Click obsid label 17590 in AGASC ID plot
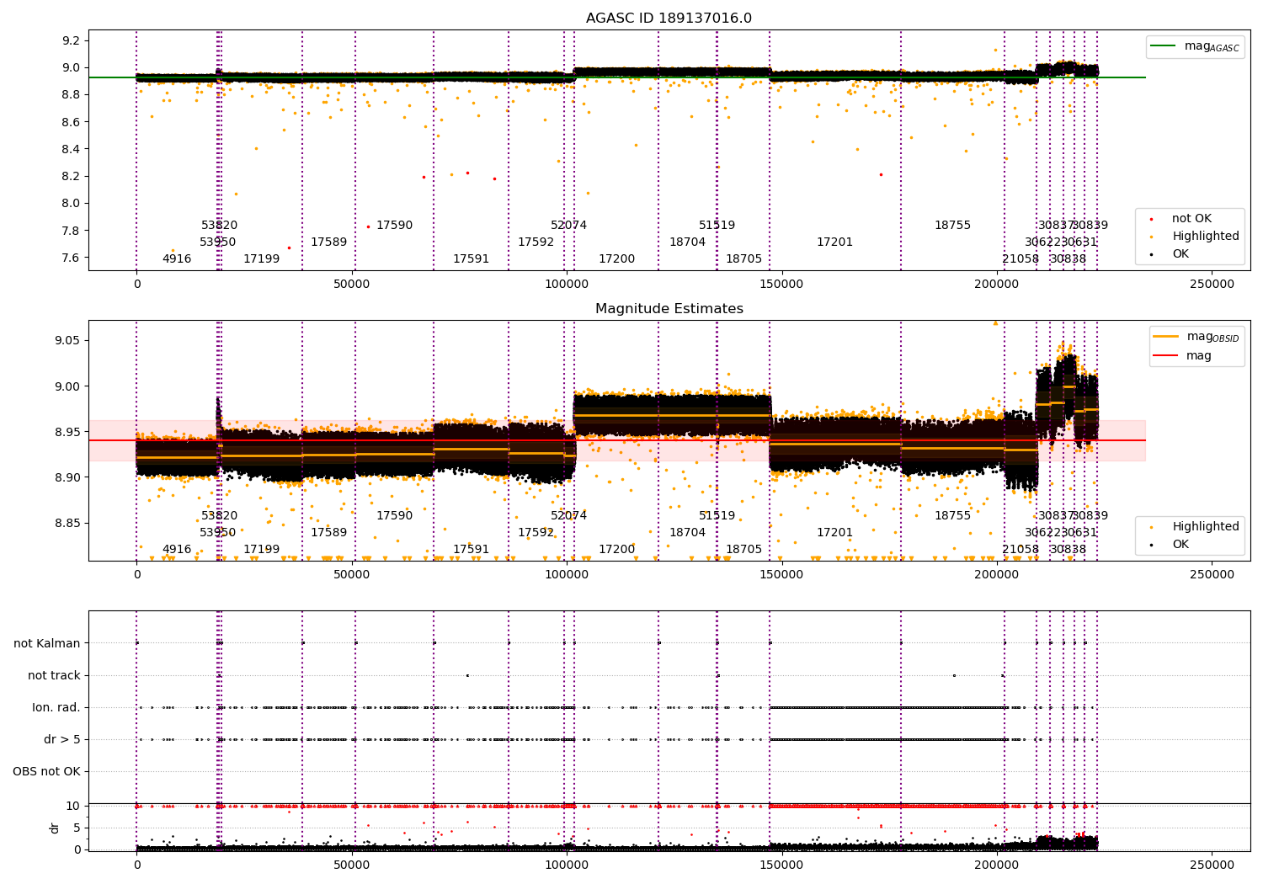Viewport: 1263px width, 884px height. click(394, 226)
